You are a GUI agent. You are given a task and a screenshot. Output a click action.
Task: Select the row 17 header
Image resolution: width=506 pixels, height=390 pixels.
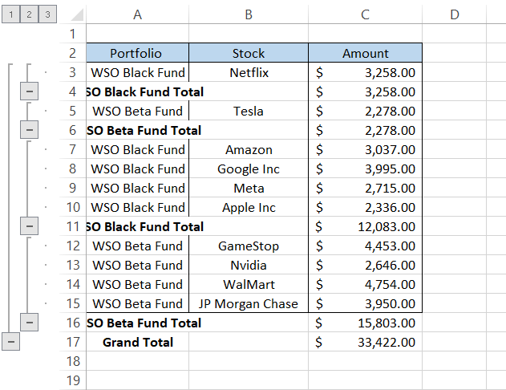[72, 342]
